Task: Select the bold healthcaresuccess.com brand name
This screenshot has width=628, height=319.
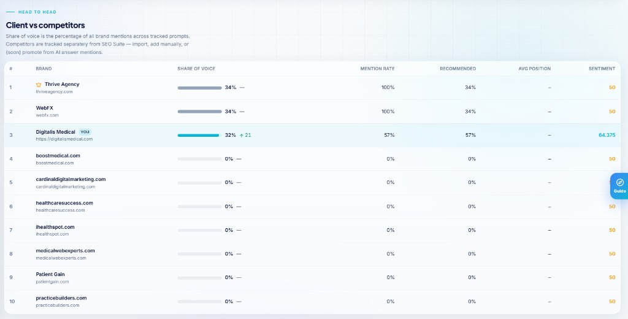Action: click(x=64, y=203)
